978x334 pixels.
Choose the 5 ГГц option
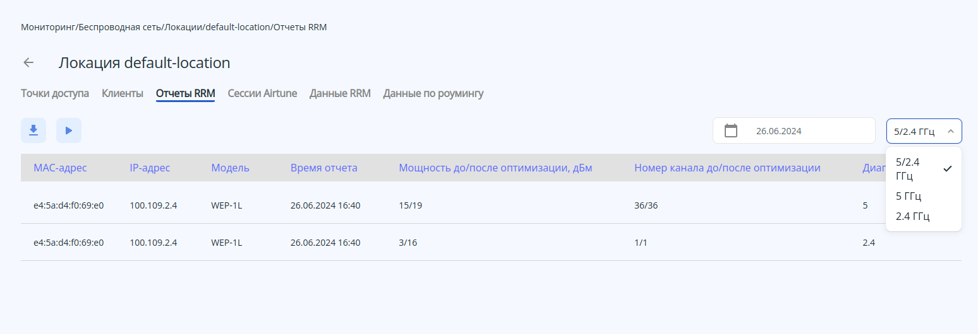[909, 196]
